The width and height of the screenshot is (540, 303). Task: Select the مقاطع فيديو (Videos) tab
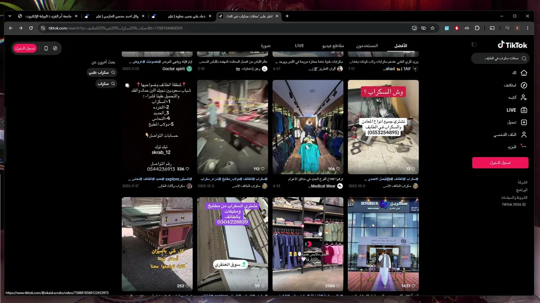333,45
